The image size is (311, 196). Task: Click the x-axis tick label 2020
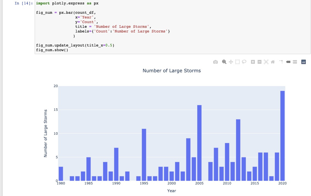click(x=282, y=183)
